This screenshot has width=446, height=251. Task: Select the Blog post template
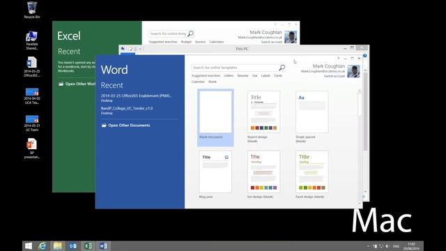[215, 174]
